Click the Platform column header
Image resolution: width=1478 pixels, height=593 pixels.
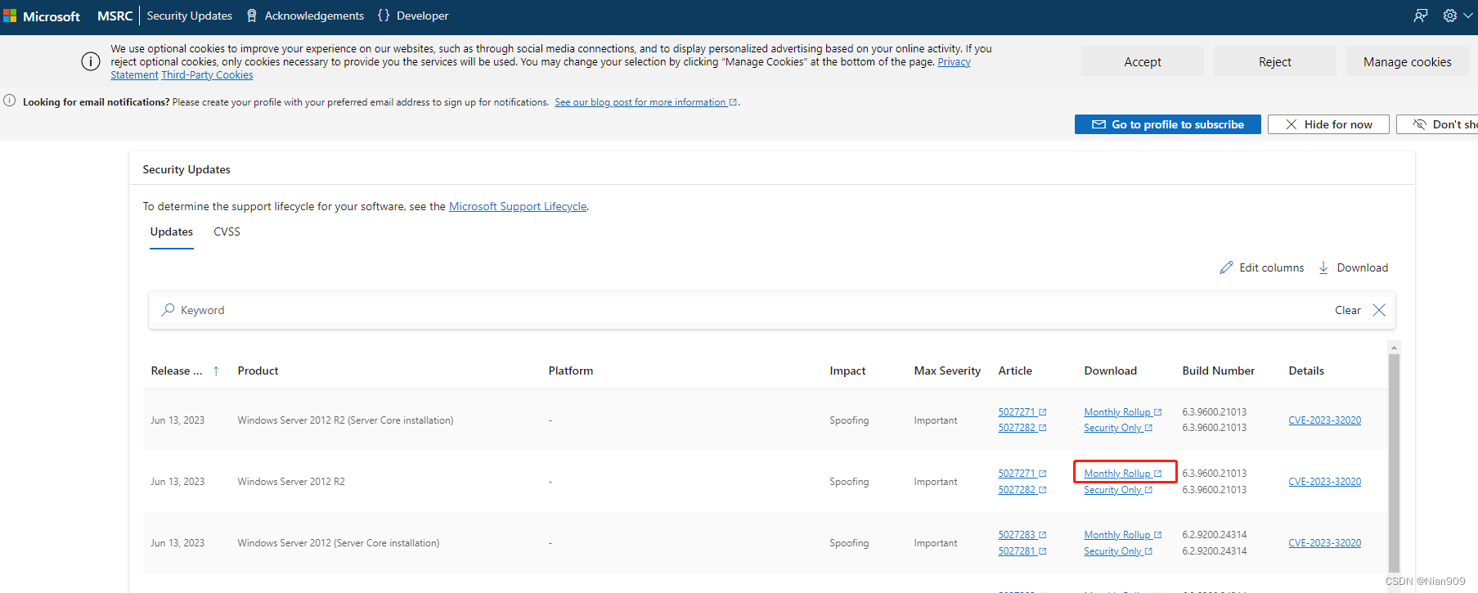(571, 371)
